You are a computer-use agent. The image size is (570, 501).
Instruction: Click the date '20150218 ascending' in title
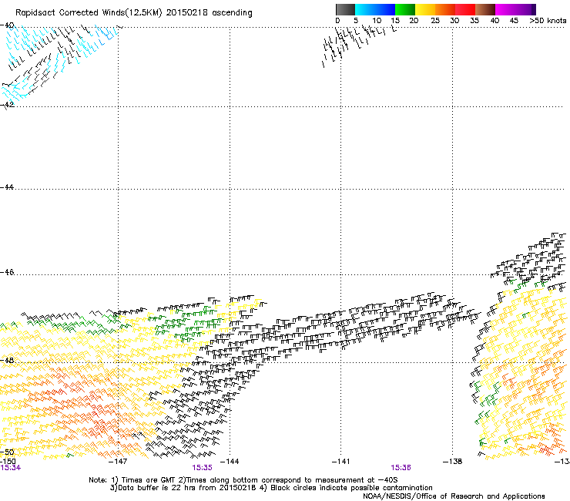209,13
